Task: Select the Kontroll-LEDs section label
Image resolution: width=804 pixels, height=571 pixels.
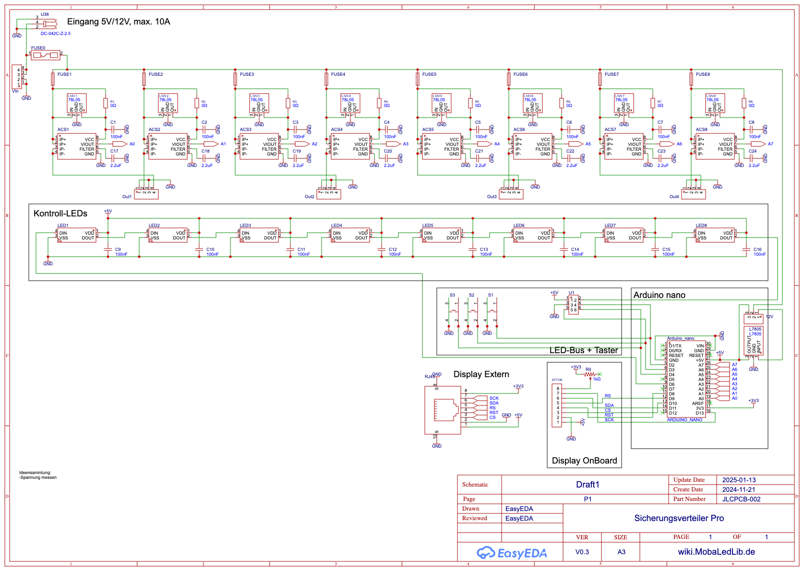Action: click(x=60, y=214)
